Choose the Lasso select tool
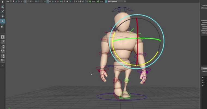This screenshot has width=207, height=109. coord(2,7)
